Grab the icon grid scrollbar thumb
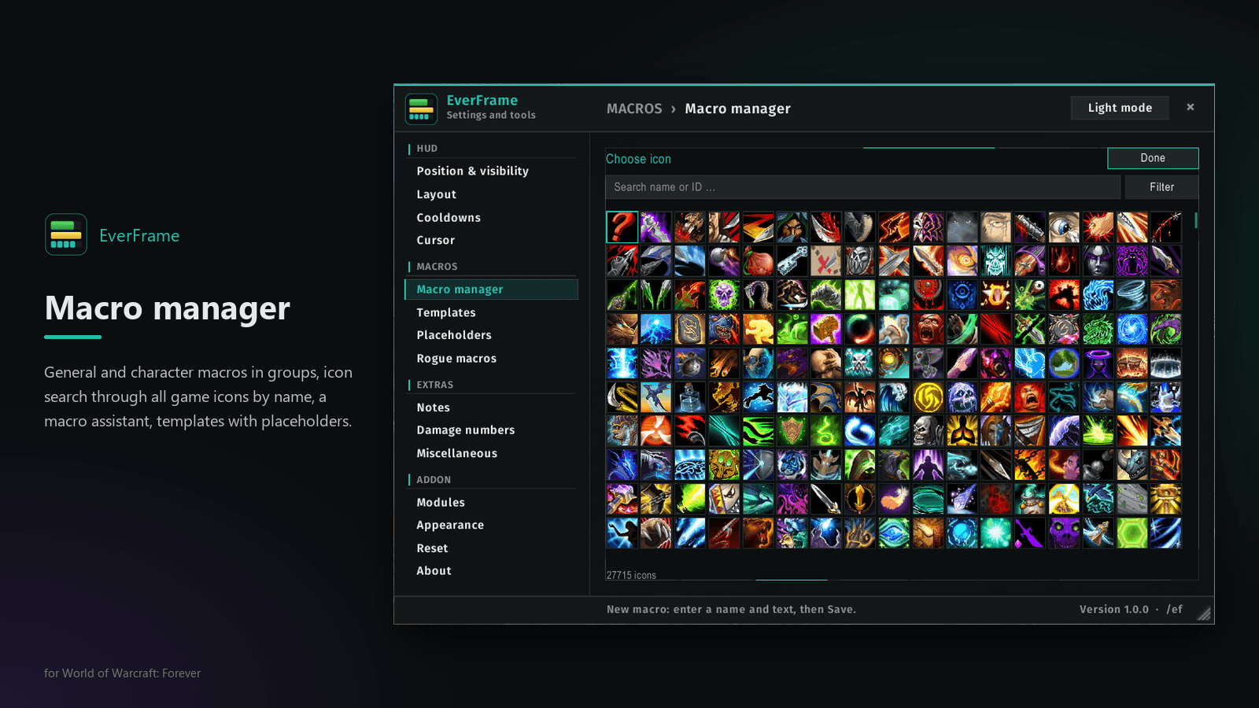 (x=1196, y=220)
